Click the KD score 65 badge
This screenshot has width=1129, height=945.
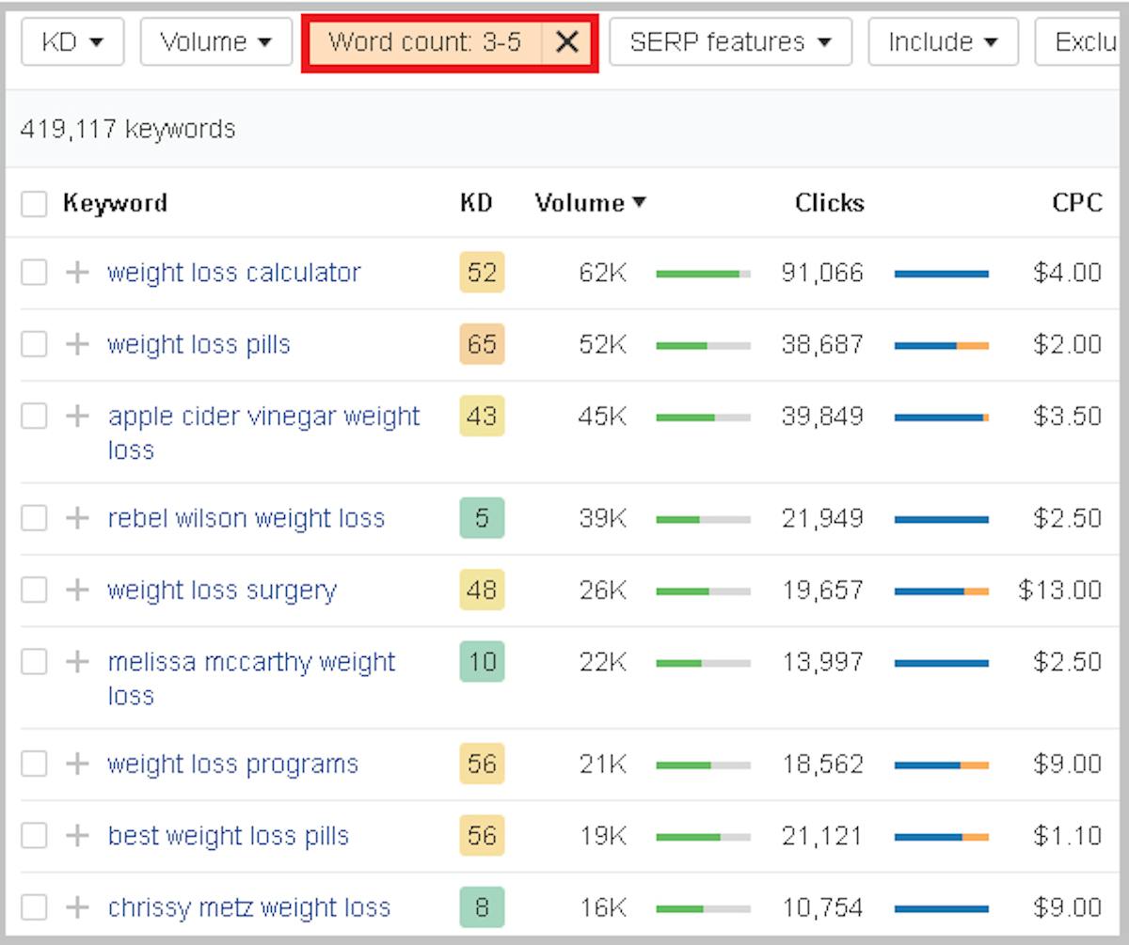click(482, 344)
